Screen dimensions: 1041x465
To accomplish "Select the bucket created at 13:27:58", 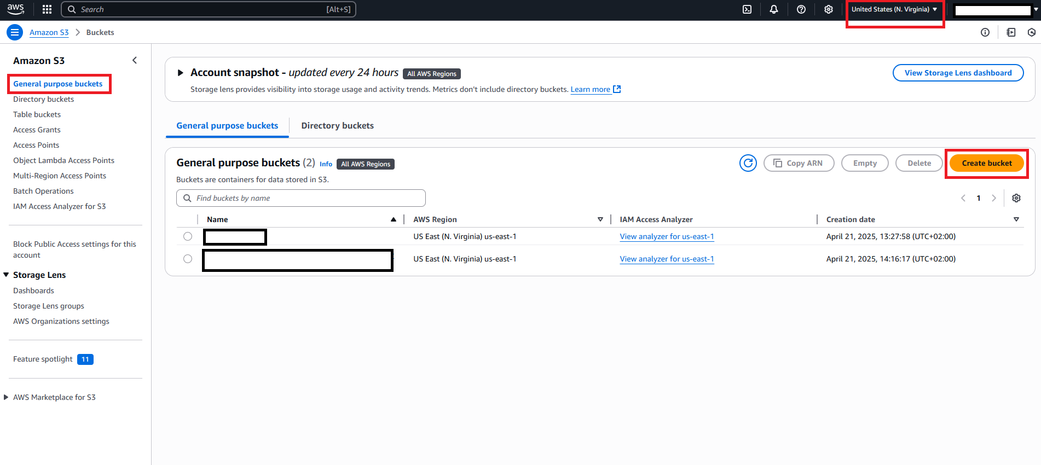I will (188, 236).
